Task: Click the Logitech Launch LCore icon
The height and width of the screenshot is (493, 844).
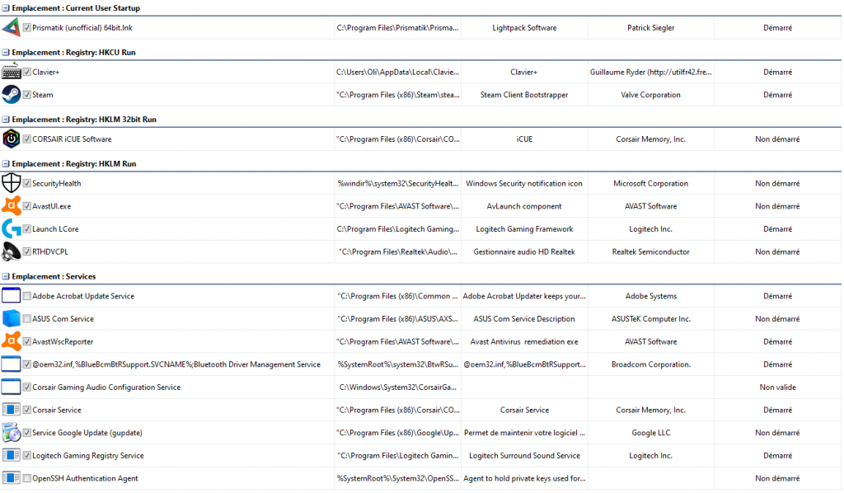Action: (x=11, y=228)
